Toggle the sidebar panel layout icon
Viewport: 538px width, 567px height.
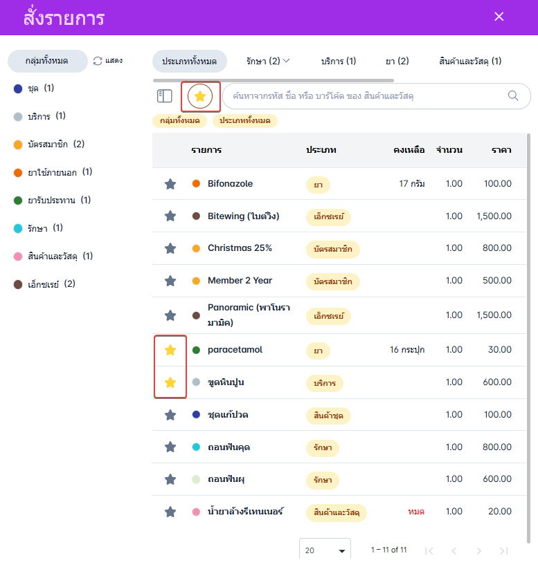165,96
